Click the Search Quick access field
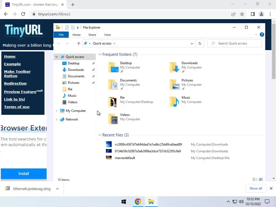The image size is (276, 207). 234,43
